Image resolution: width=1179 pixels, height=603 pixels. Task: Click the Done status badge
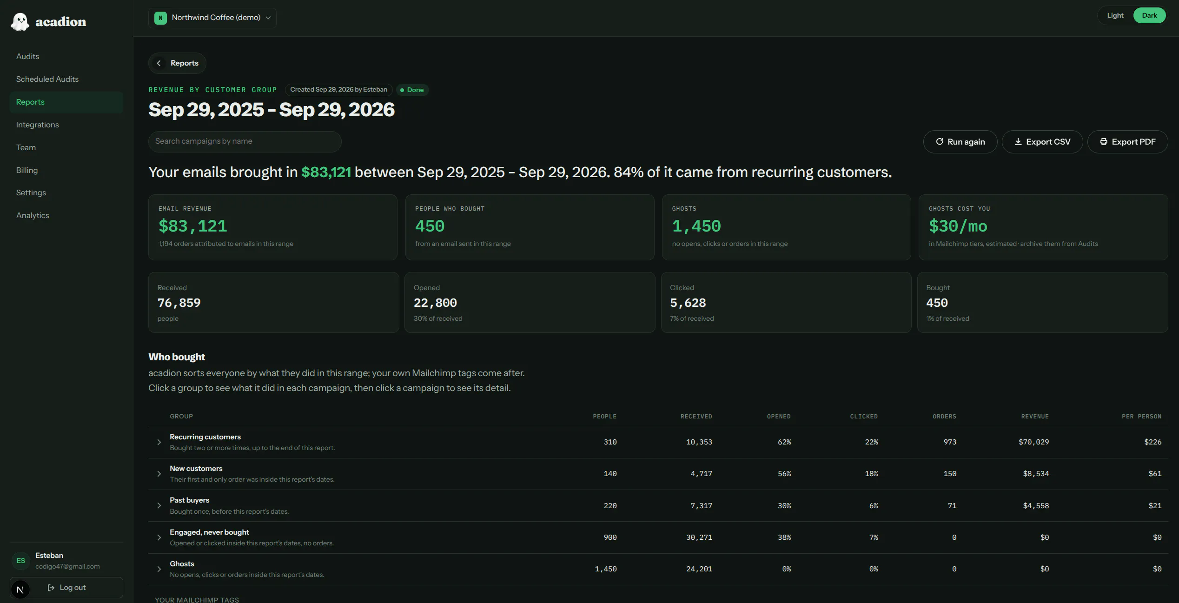pyautogui.click(x=412, y=90)
